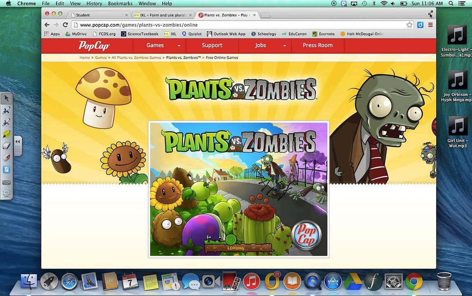The image size is (472, 296).
Task: Open floating toolbar settings gear
Action: [6, 194]
